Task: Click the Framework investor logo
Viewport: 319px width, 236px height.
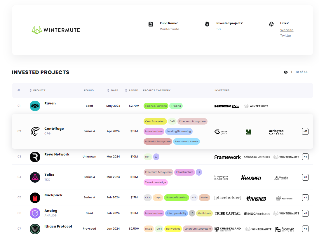Action: pyautogui.click(x=227, y=157)
